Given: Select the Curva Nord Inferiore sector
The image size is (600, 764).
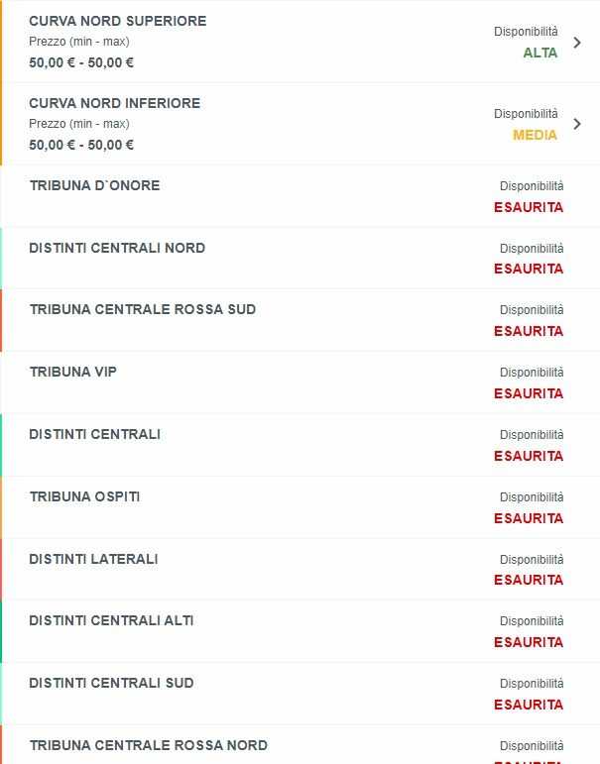Looking at the screenshot, I should coord(115,103).
